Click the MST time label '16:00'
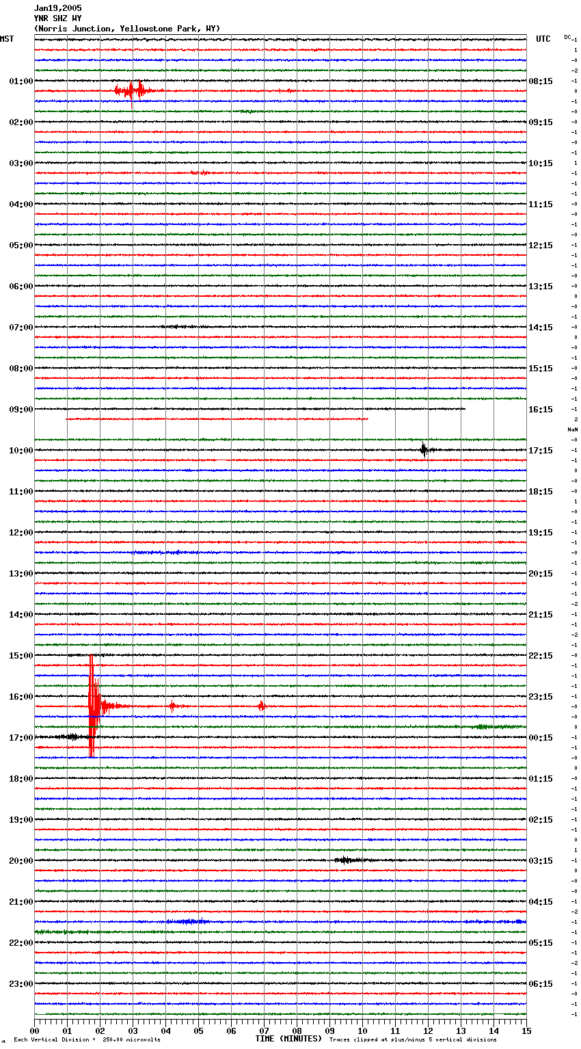Screen dimensions: 581x1049 21,697
